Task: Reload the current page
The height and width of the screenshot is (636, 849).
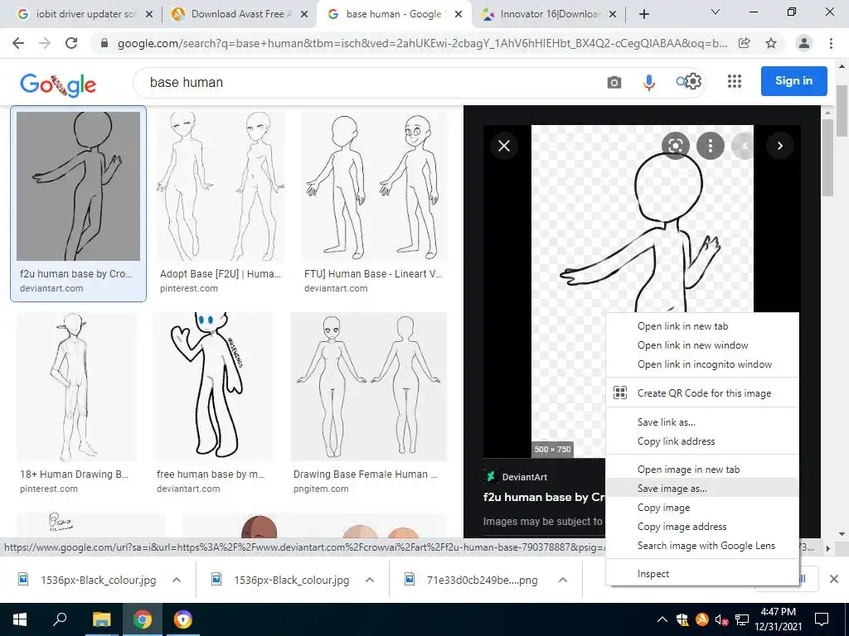Action: click(71, 43)
